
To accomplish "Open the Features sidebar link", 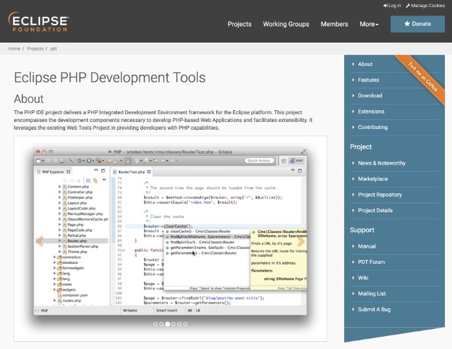I will (x=368, y=80).
